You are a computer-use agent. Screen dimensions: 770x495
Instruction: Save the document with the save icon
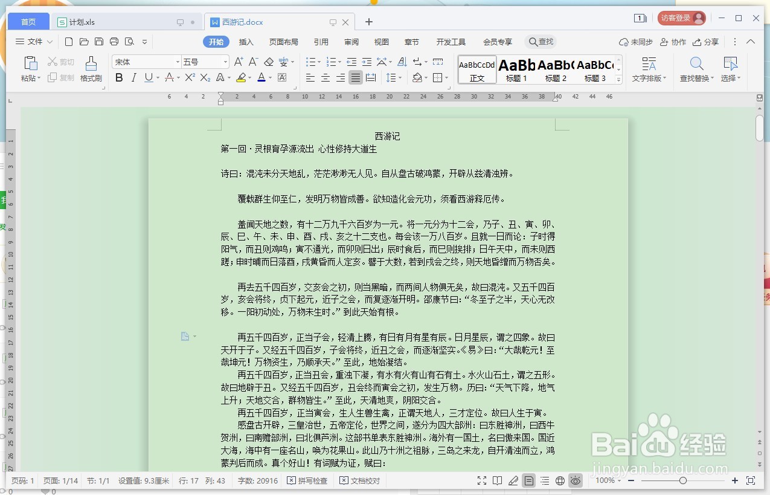click(99, 42)
